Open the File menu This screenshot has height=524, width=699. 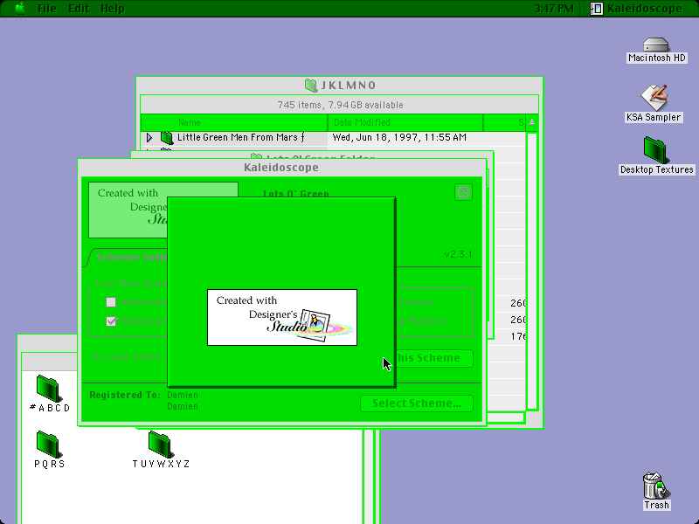click(x=47, y=9)
